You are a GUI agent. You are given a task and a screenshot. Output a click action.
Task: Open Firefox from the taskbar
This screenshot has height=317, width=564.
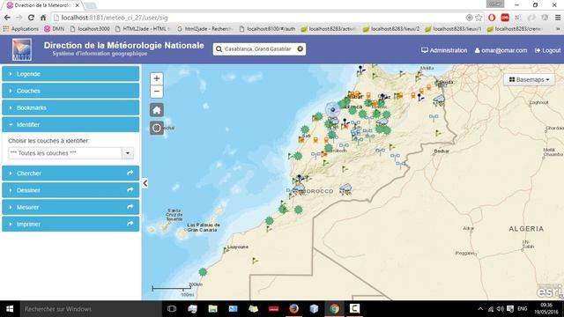point(293,309)
